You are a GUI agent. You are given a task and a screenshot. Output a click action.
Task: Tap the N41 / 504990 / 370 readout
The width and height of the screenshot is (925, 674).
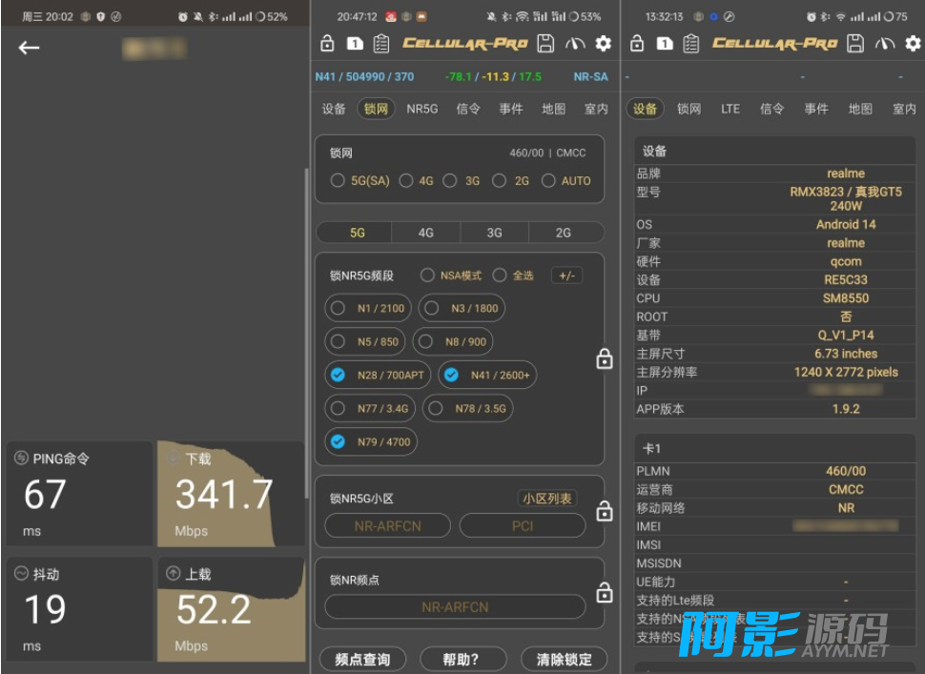click(364, 76)
